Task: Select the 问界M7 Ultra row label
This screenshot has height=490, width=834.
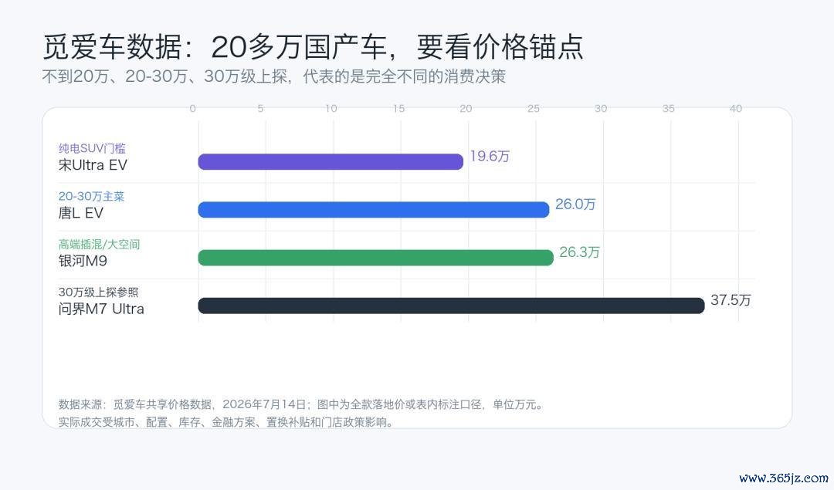Action: coord(101,309)
